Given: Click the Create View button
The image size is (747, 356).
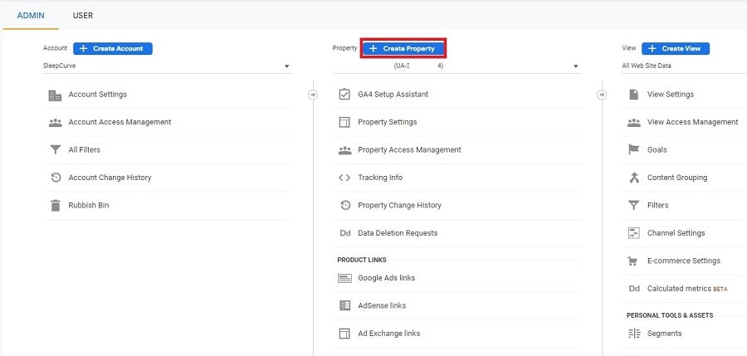Looking at the screenshot, I should (x=676, y=49).
